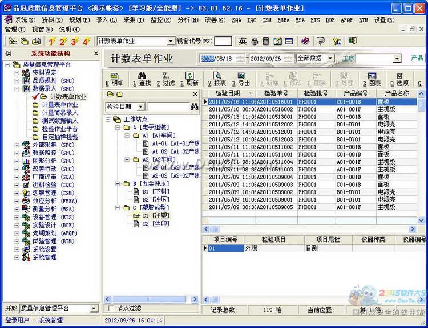Click the key password icon
The image size is (428, 328).
point(337,41)
